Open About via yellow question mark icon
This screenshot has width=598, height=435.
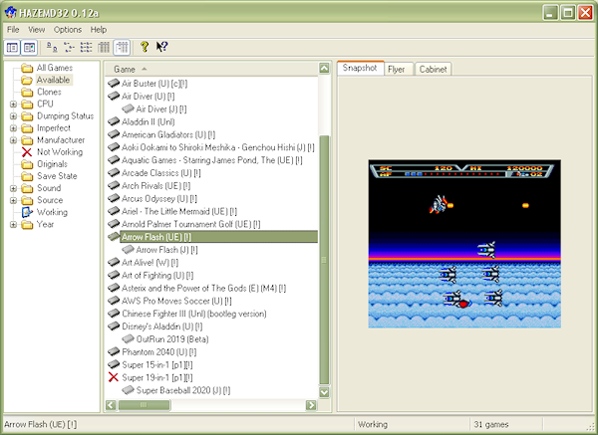point(145,47)
